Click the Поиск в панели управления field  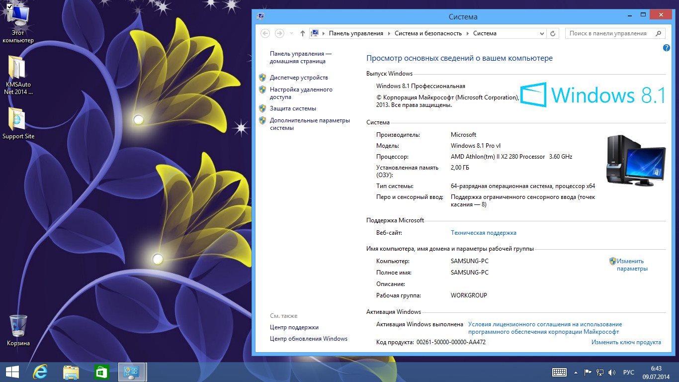coord(610,33)
